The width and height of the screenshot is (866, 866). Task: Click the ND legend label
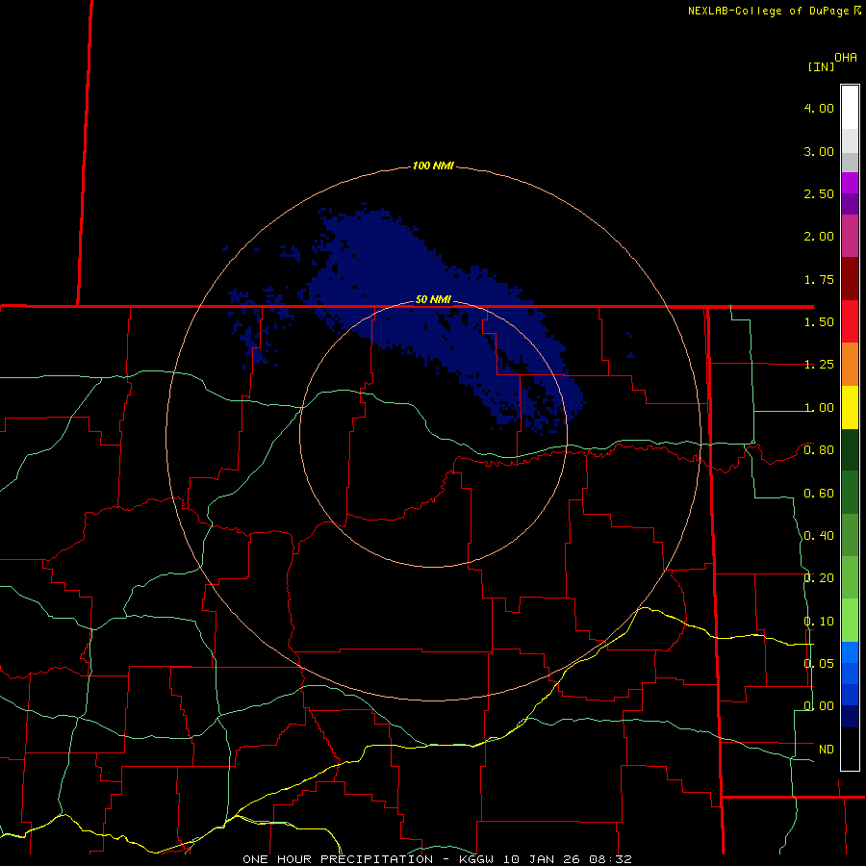tap(827, 750)
